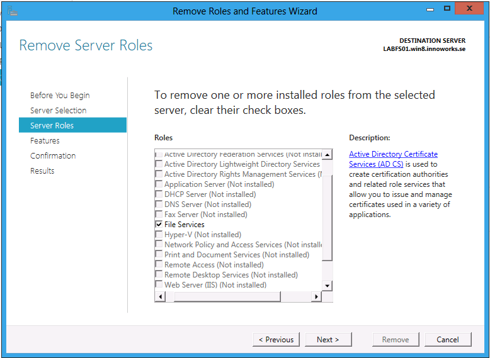Toggle Web Server (IIS) checkbox
This screenshot has width=490, height=358.
pyautogui.click(x=159, y=284)
